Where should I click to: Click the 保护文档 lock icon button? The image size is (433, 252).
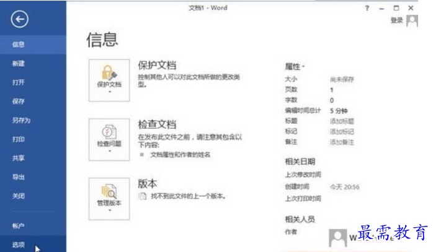109,80
